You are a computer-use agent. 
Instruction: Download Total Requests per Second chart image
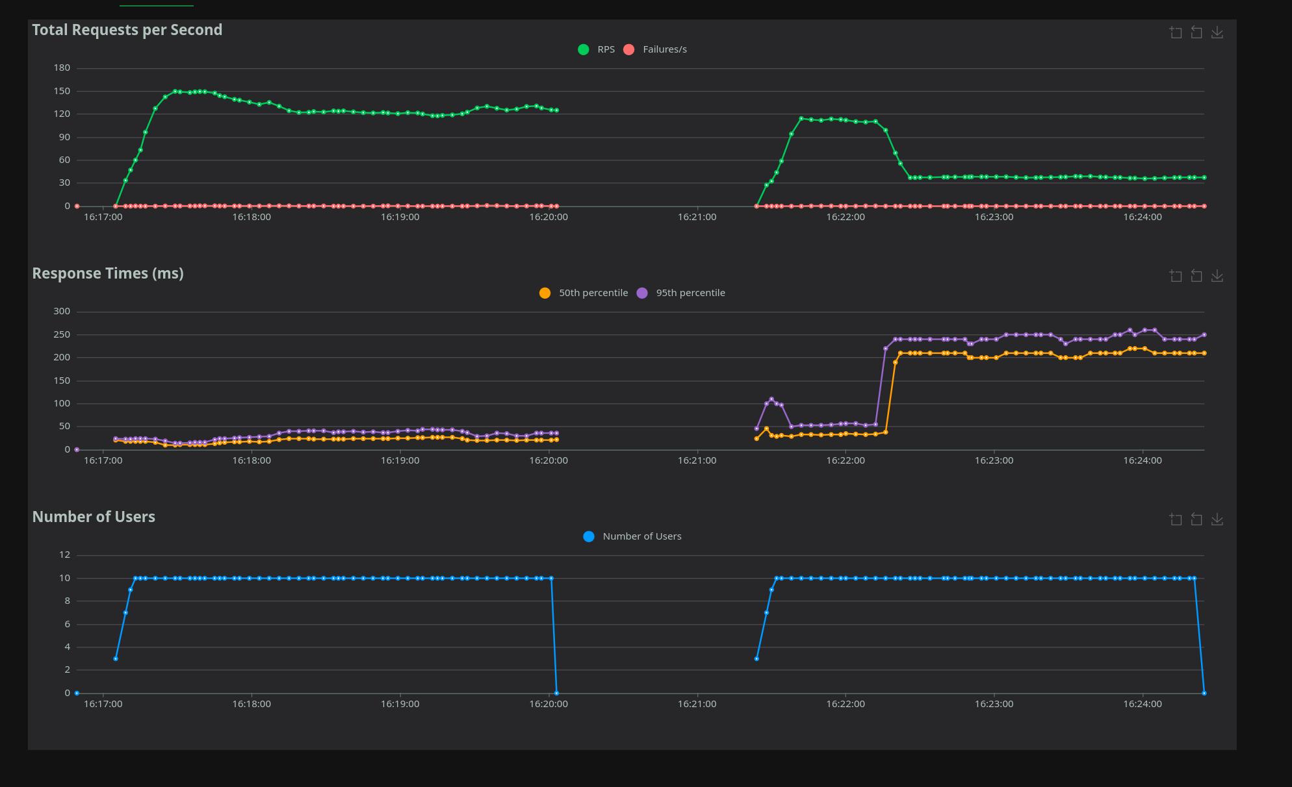coord(1217,32)
